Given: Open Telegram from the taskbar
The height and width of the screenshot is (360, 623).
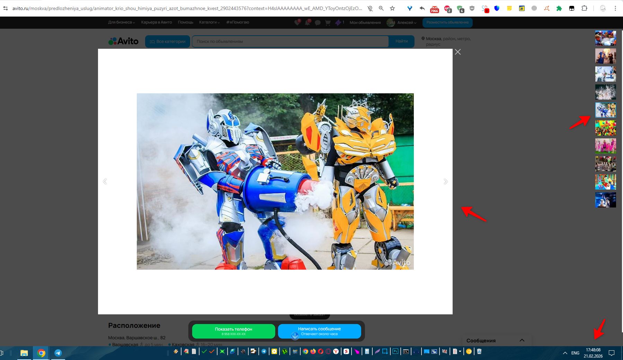Looking at the screenshot, I should 58,353.
